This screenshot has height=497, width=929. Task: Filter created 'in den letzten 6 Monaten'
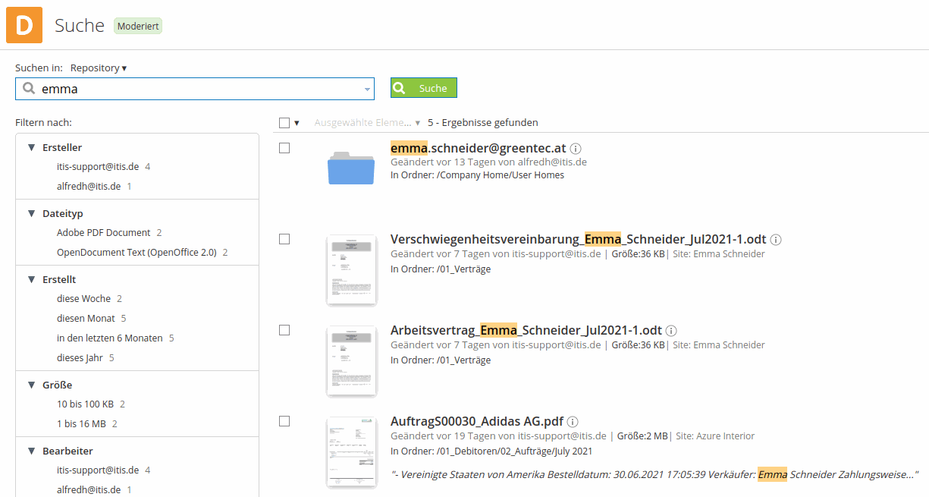[110, 338]
